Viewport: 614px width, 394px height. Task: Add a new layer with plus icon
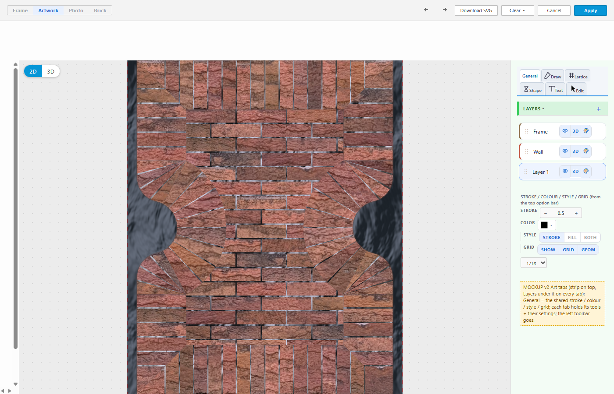pyautogui.click(x=599, y=109)
